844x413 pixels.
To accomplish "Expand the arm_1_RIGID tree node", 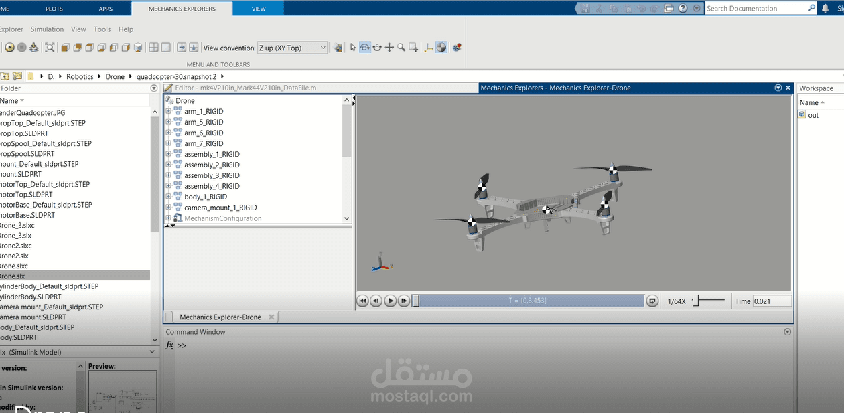I will (x=169, y=112).
